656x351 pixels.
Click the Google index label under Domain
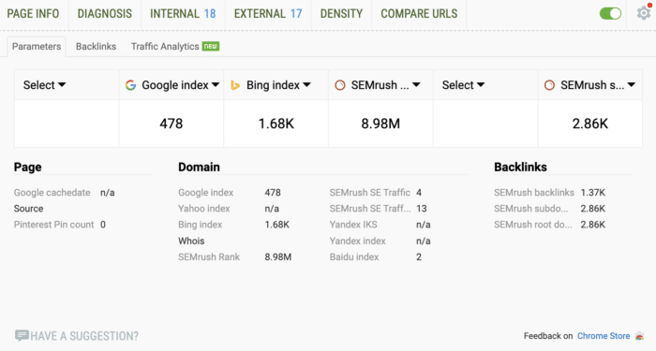click(205, 193)
